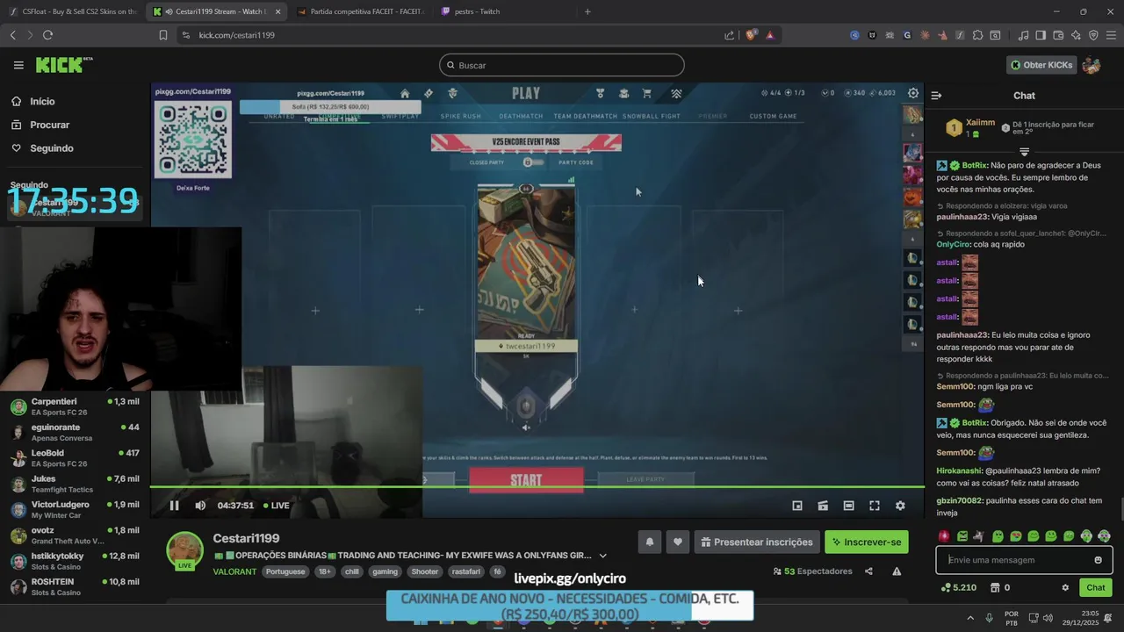1124x632 pixels.
Task: Collapse the chat panel
Action: [936, 96]
